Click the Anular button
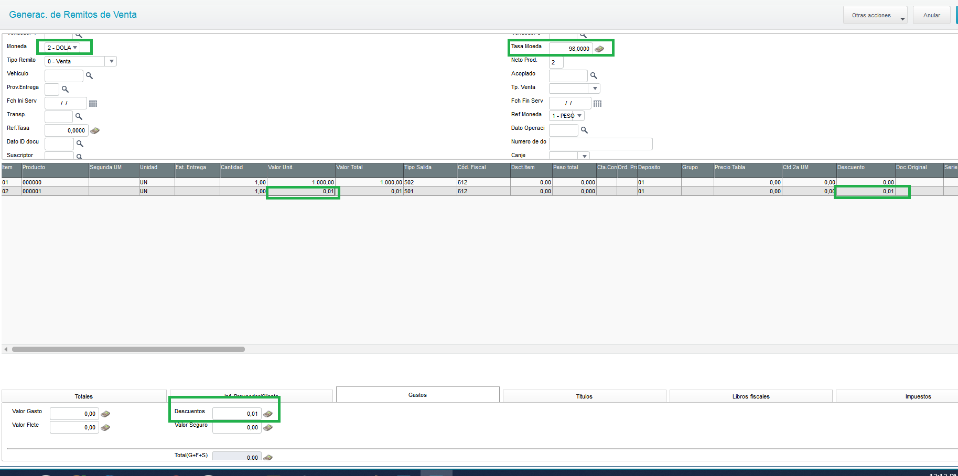The image size is (958, 476). click(931, 15)
